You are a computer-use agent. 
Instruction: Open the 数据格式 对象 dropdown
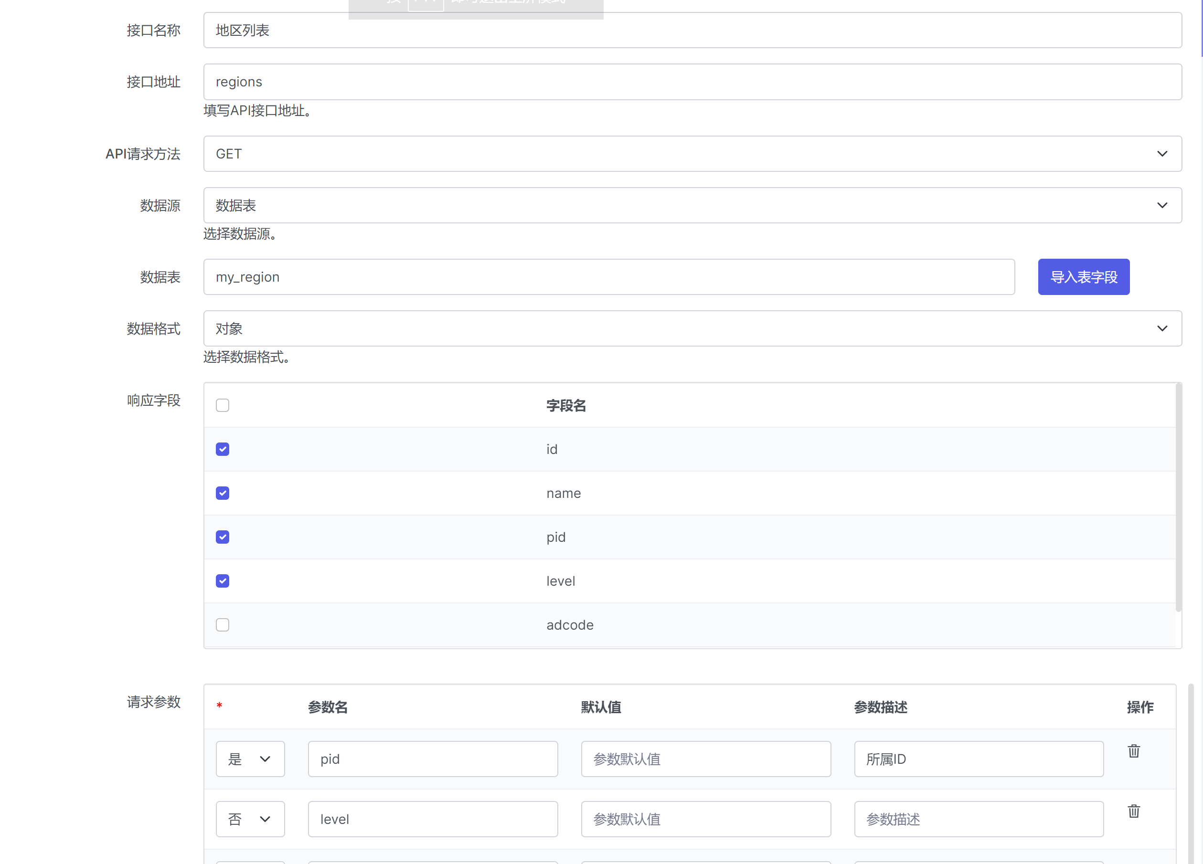(692, 328)
